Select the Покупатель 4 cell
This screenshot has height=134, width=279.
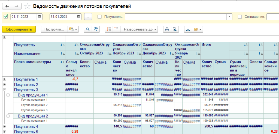39,127
